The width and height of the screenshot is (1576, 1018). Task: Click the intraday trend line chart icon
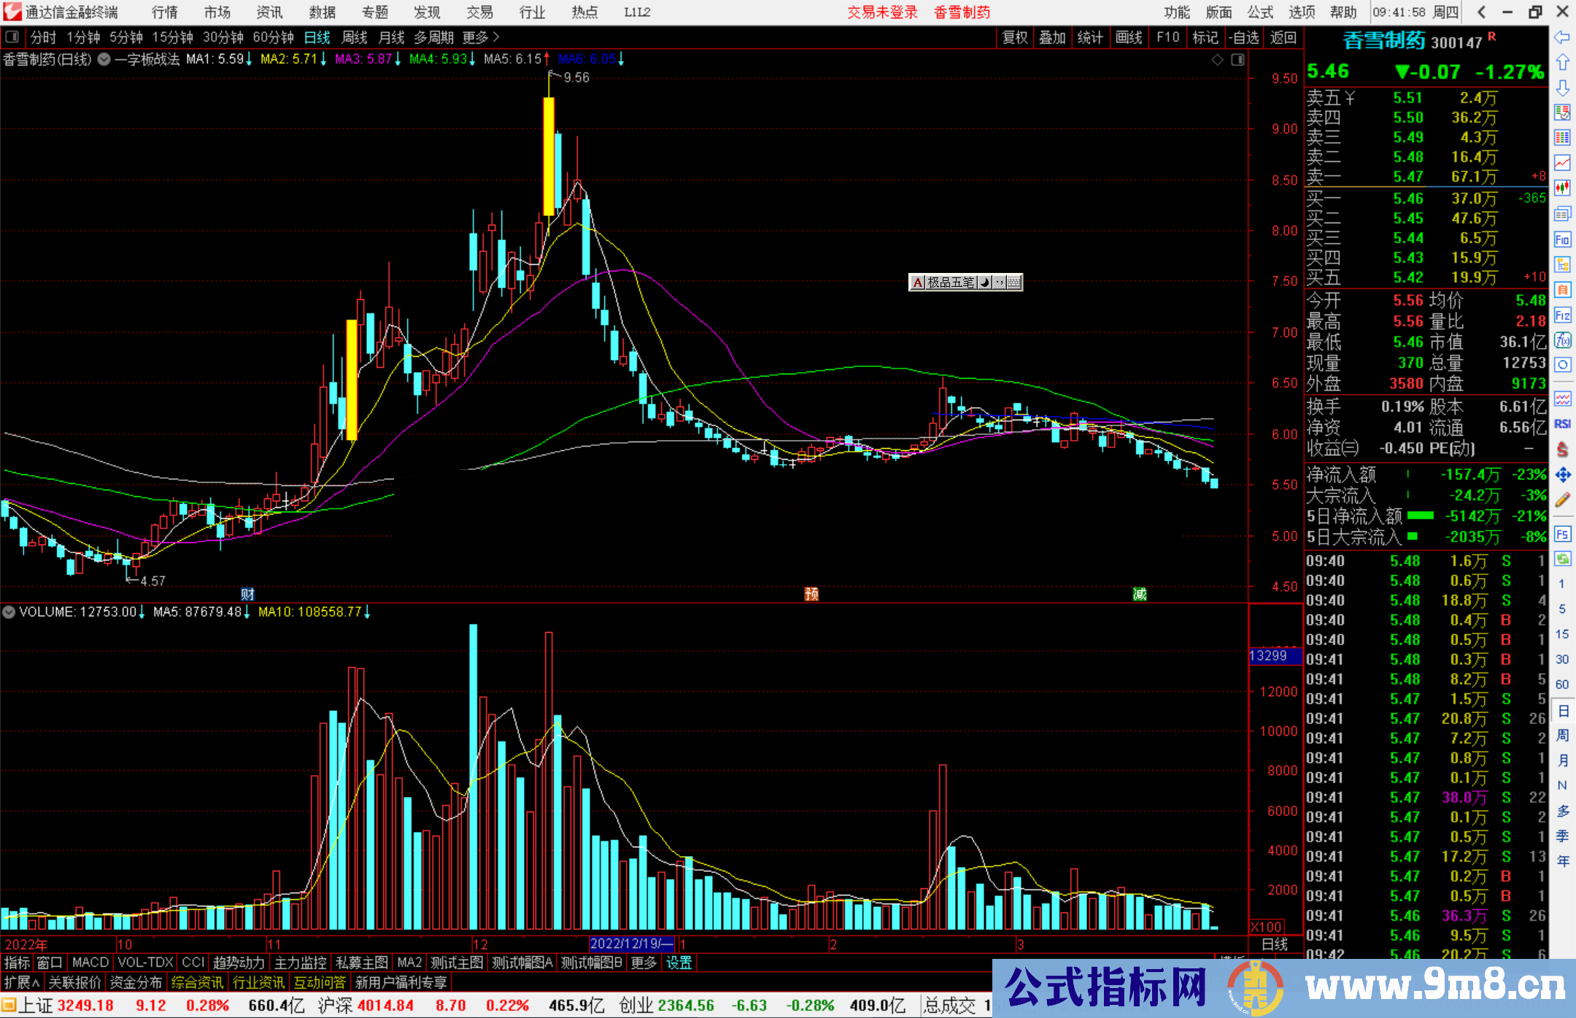coord(1561,163)
